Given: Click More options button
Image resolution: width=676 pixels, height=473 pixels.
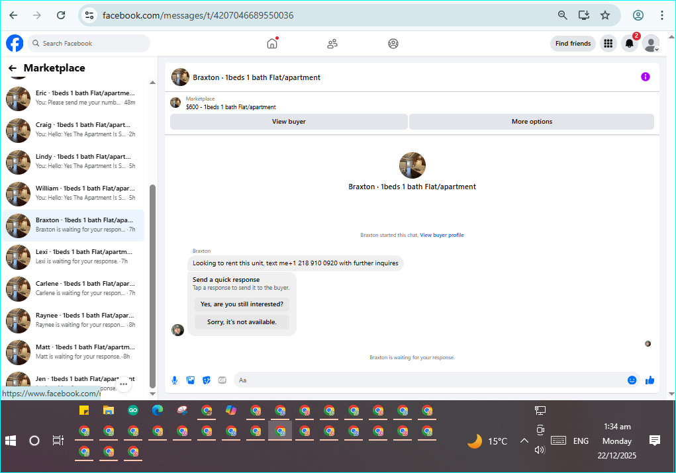Looking at the screenshot, I should [x=532, y=122].
